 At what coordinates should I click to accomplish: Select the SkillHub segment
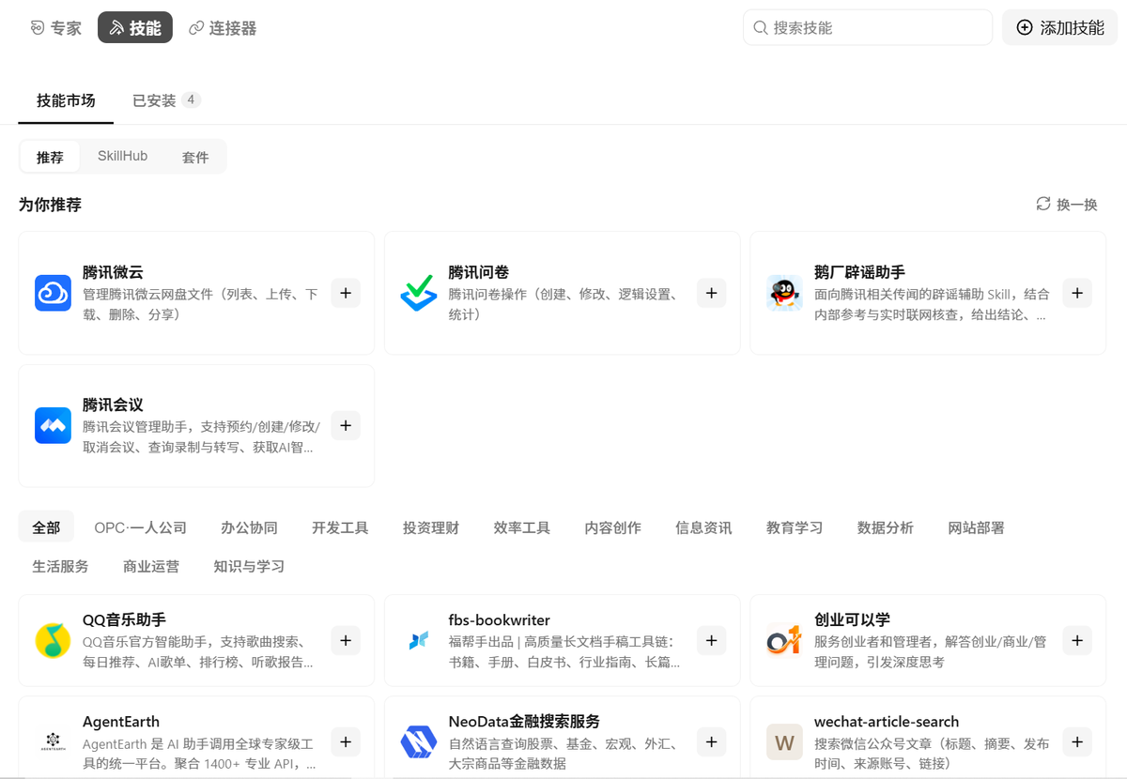point(123,157)
